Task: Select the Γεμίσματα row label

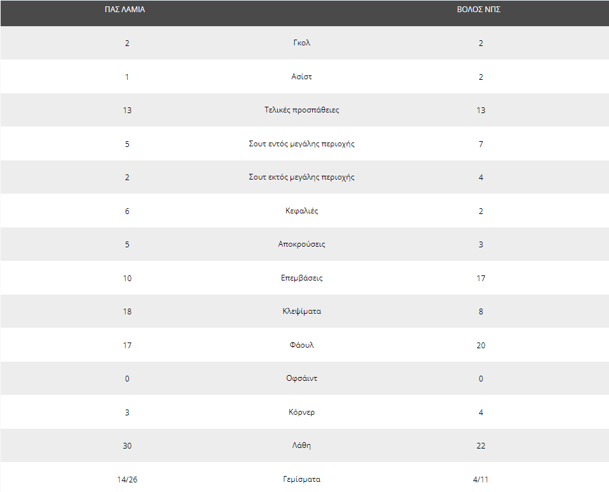Action: coord(302,479)
